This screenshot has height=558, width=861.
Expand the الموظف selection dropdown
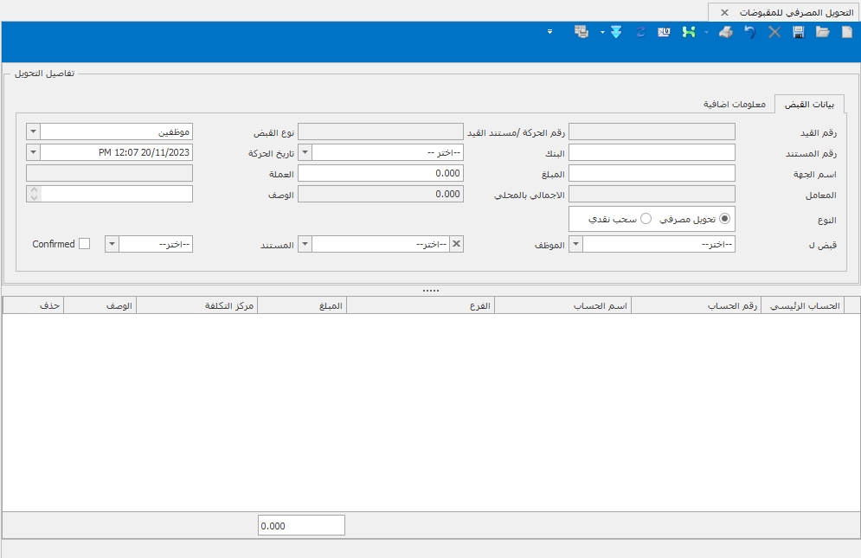pyautogui.click(x=575, y=245)
